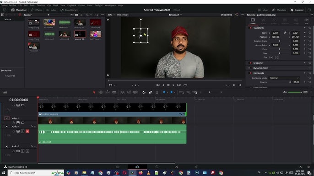
Task: Click the Loop playback icon
Action: (185, 85)
